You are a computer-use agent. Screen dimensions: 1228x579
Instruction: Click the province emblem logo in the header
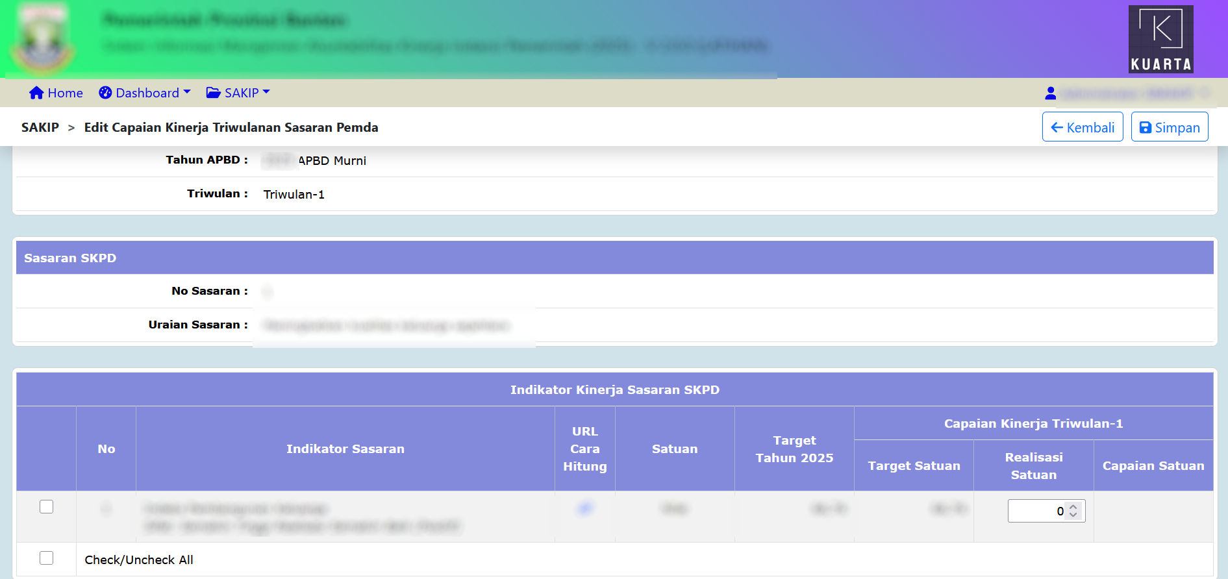pyautogui.click(x=42, y=39)
